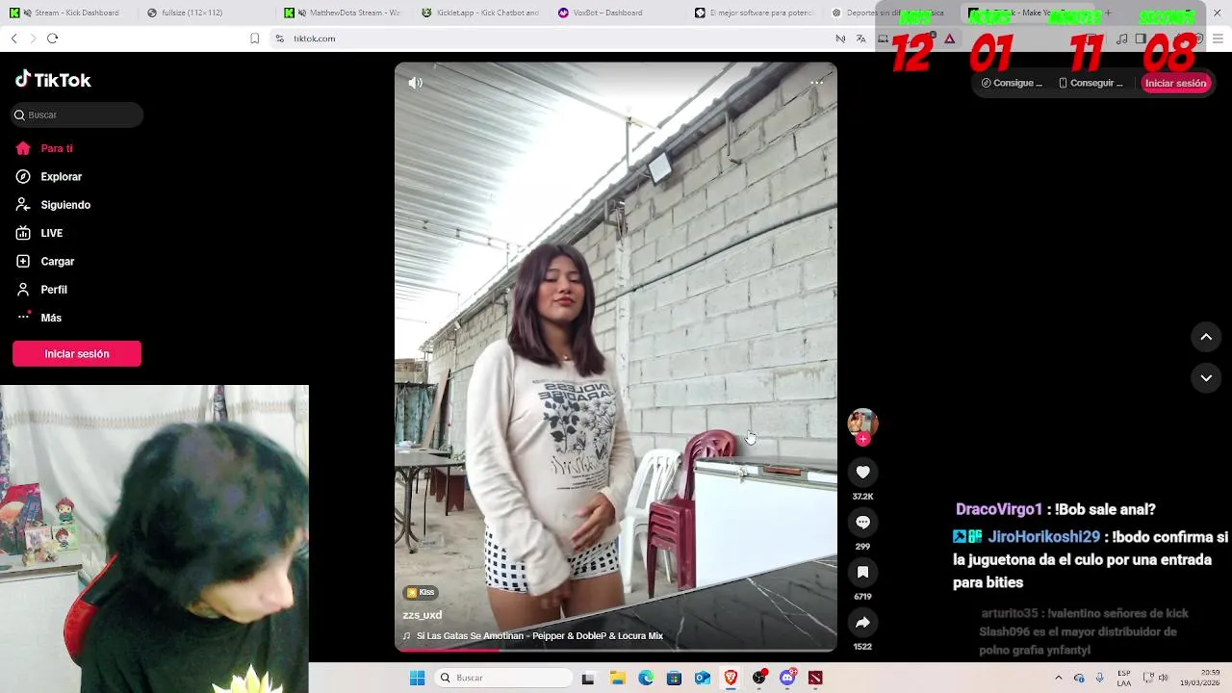This screenshot has height=693, width=1232.
Task: Open Microsoft Edge from the taskbar
Action: pyautogui.click(x=646, y=678)
